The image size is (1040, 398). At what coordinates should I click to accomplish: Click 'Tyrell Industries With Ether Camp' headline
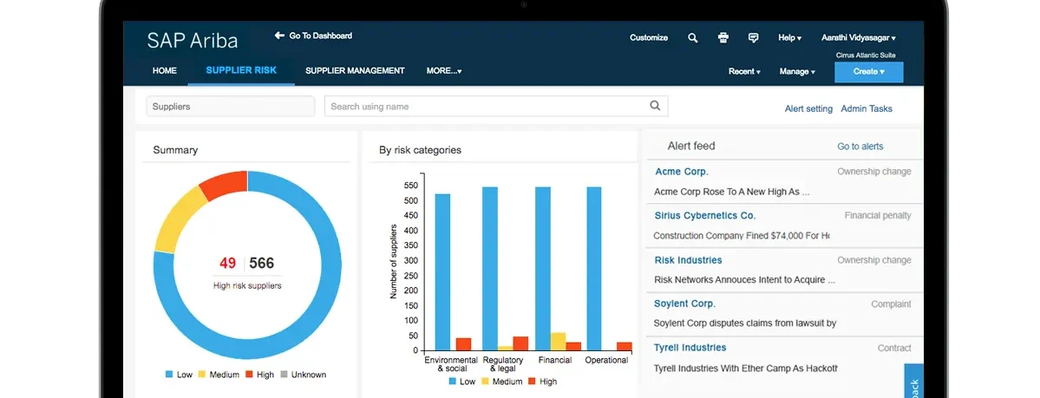click(746, 369)
